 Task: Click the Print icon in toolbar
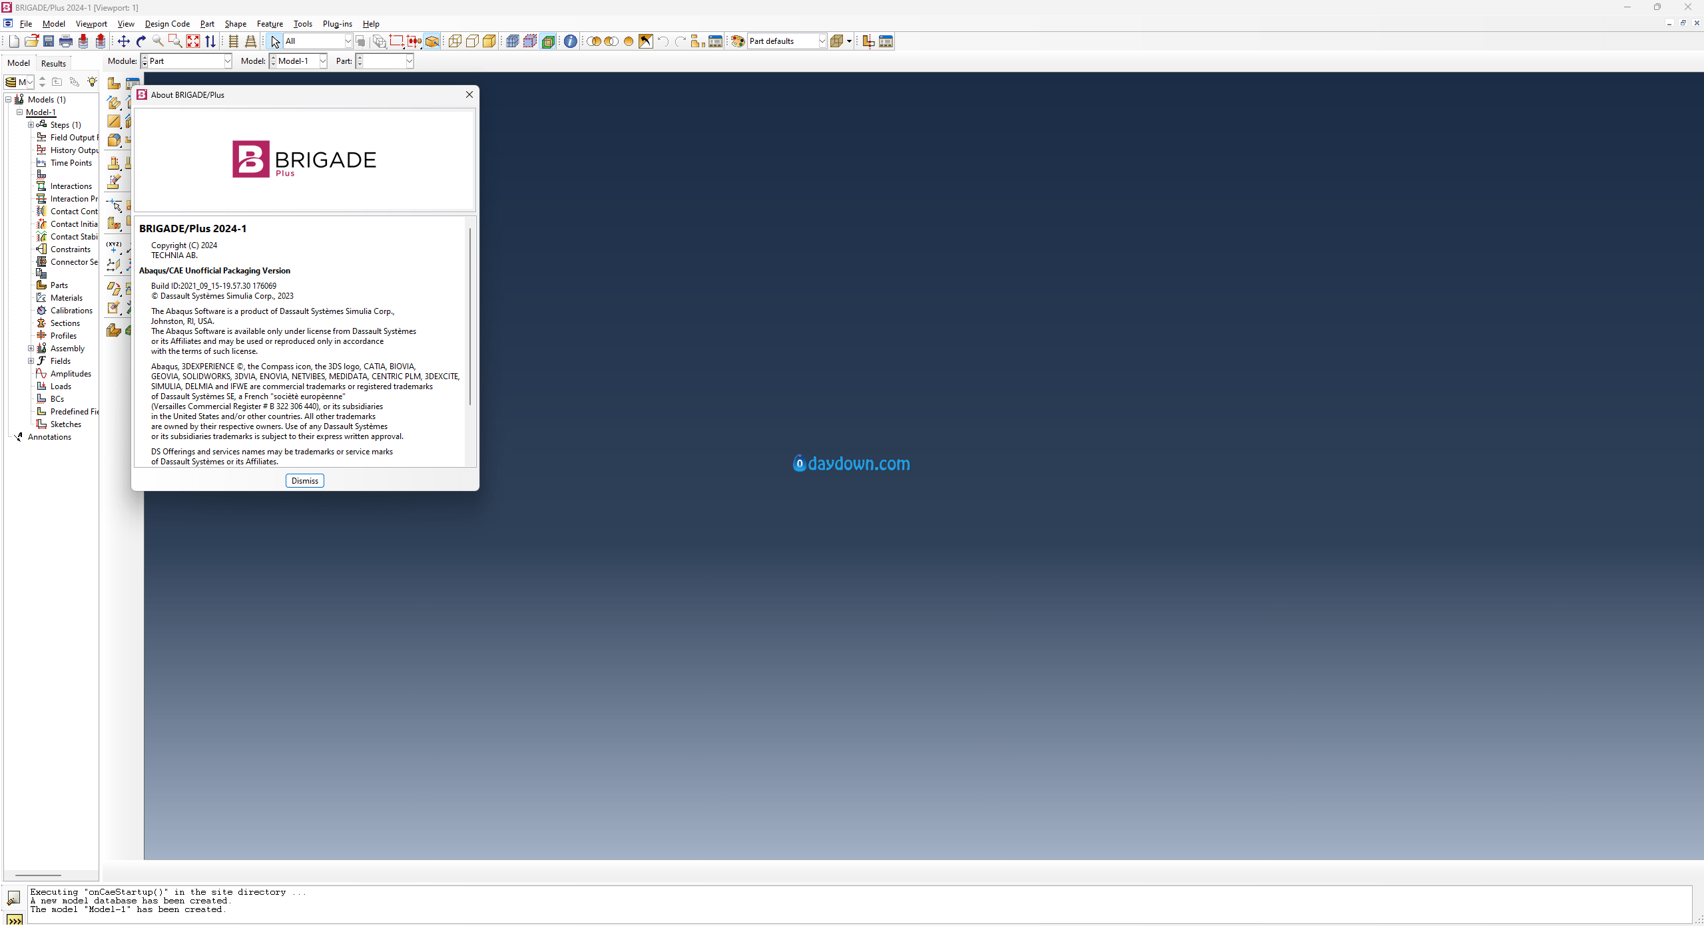pyautogui.click(x=66, y=41)
